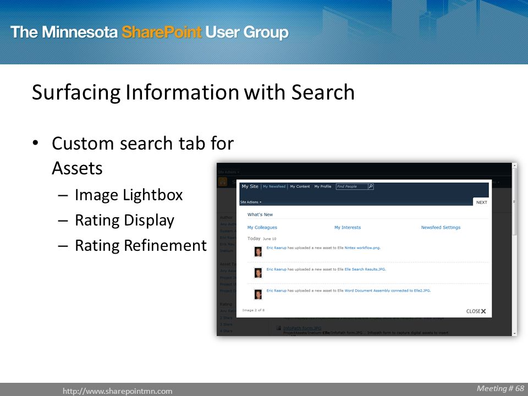The width and height of the screenshot is (528, 396).
Task: Click the Find People input field
Action: pos(352,186)
